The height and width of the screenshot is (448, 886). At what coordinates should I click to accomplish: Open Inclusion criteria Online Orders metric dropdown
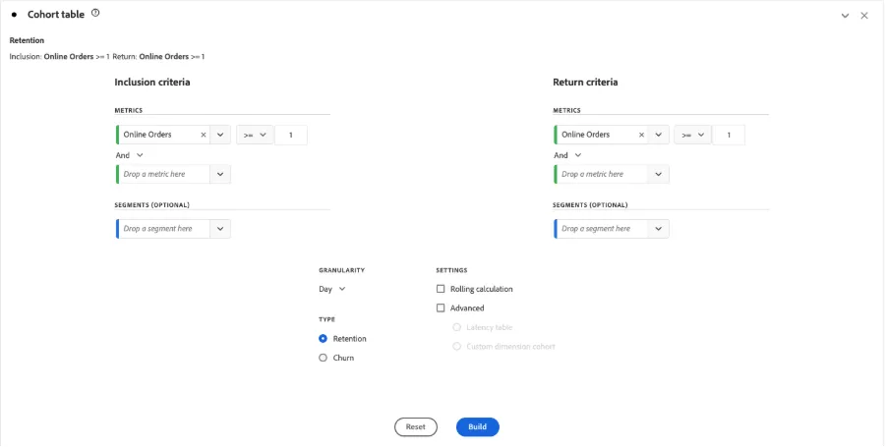pyautogui.click(x=220, y=135)
